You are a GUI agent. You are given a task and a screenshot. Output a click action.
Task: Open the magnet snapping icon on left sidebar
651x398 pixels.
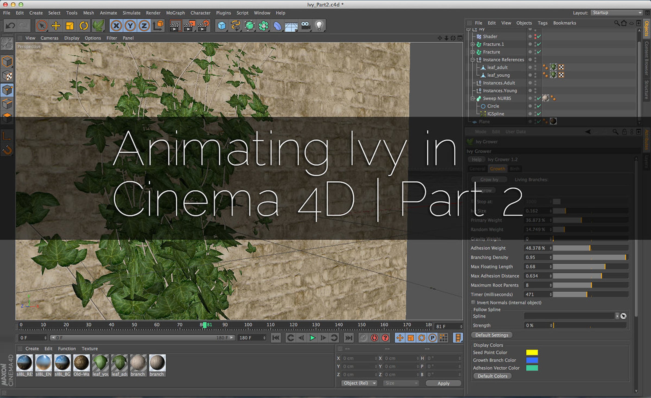coord(7,151)
